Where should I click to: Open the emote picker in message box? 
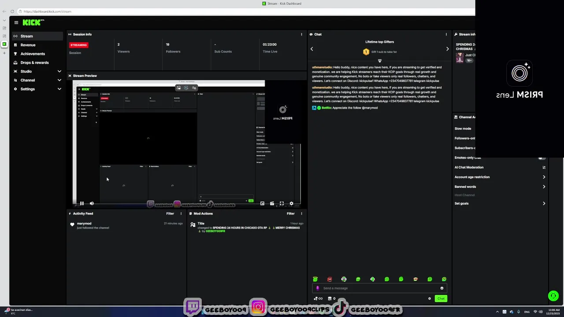pos(442,288)
